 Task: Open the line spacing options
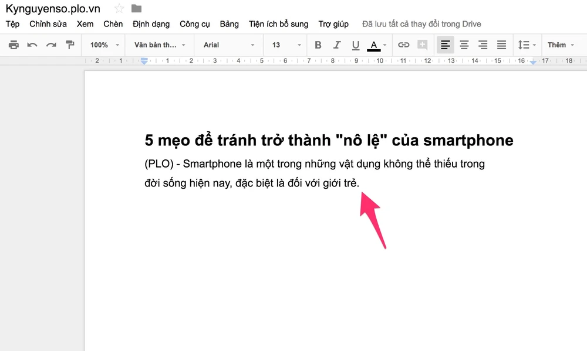[x=527, y=45]
